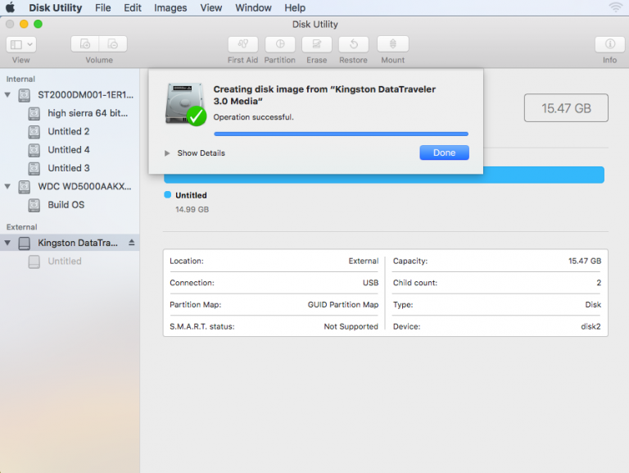The image size is (629, 473).
Task: Open the Images menu
Action: 170,7
